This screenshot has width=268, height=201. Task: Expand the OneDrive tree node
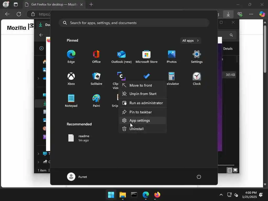coord(38,78)
